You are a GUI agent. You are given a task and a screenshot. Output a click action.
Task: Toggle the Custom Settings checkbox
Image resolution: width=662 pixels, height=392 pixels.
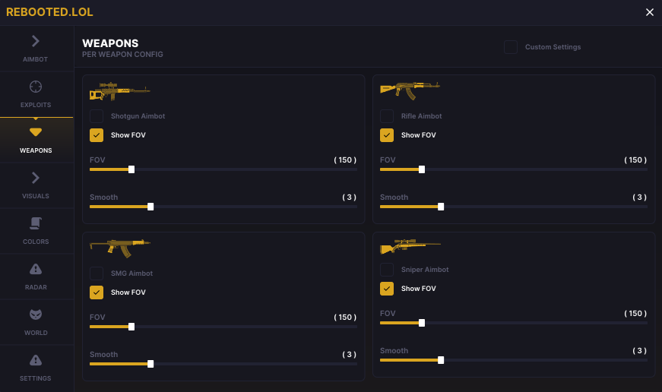click(x=511, y=47)
